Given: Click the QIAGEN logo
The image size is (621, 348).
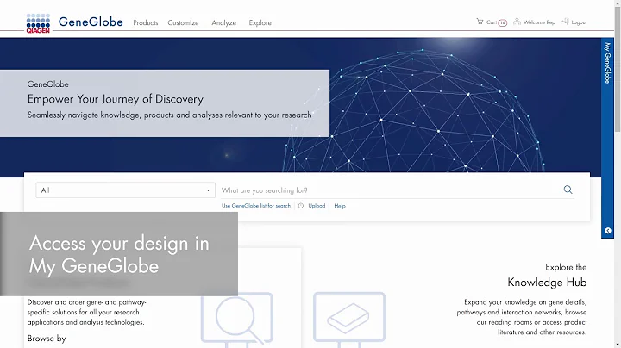Looking at the screenshot, I should pyautogui.click(x=38, y=23).
